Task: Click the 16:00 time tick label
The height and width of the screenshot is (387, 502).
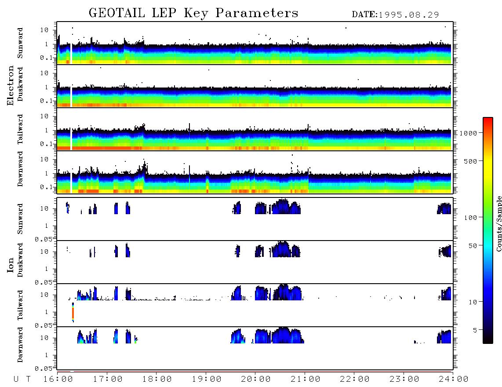Action: 58,379
